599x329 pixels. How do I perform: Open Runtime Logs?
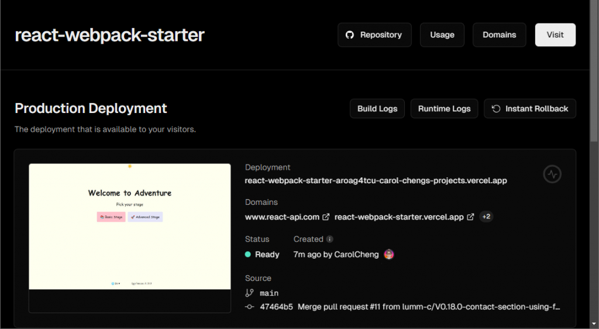(x=445, y=108)
